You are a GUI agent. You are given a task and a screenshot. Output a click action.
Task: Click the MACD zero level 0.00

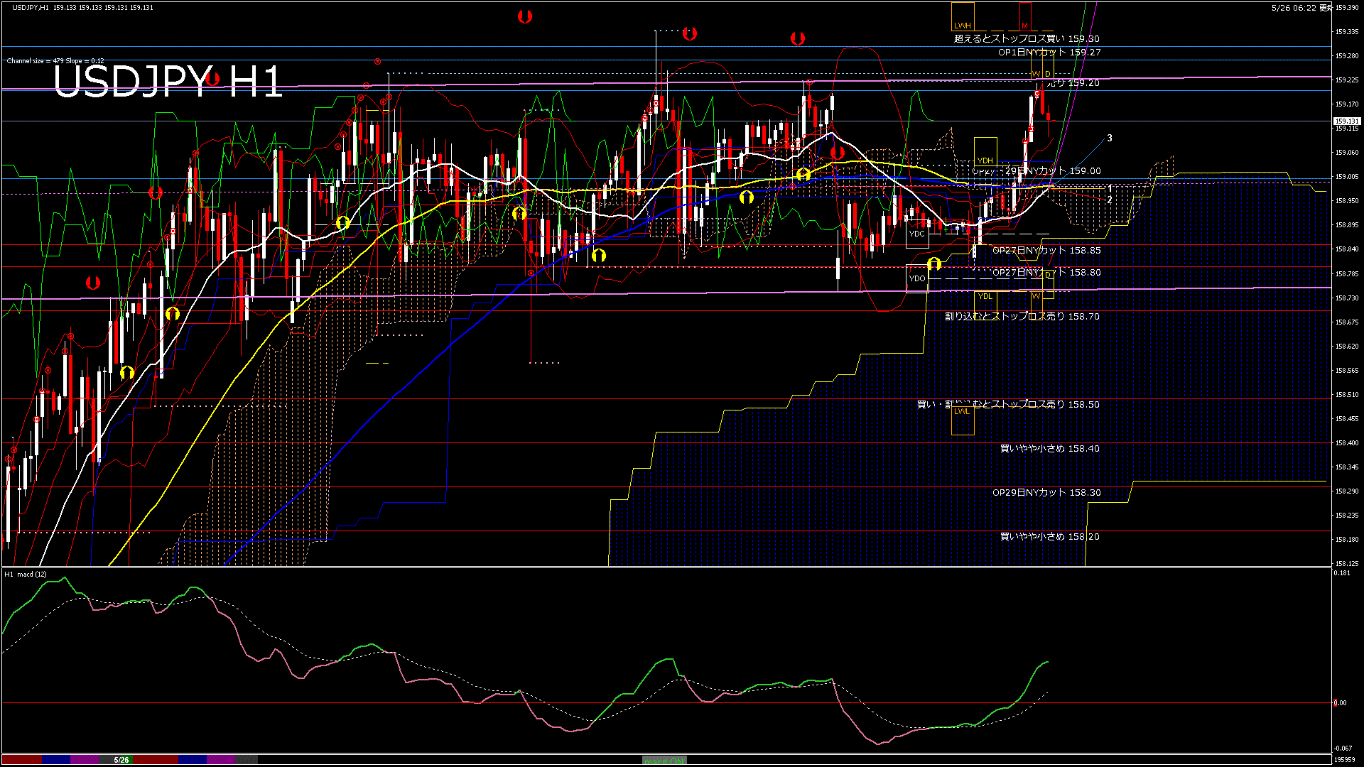tap(1340, 703)
